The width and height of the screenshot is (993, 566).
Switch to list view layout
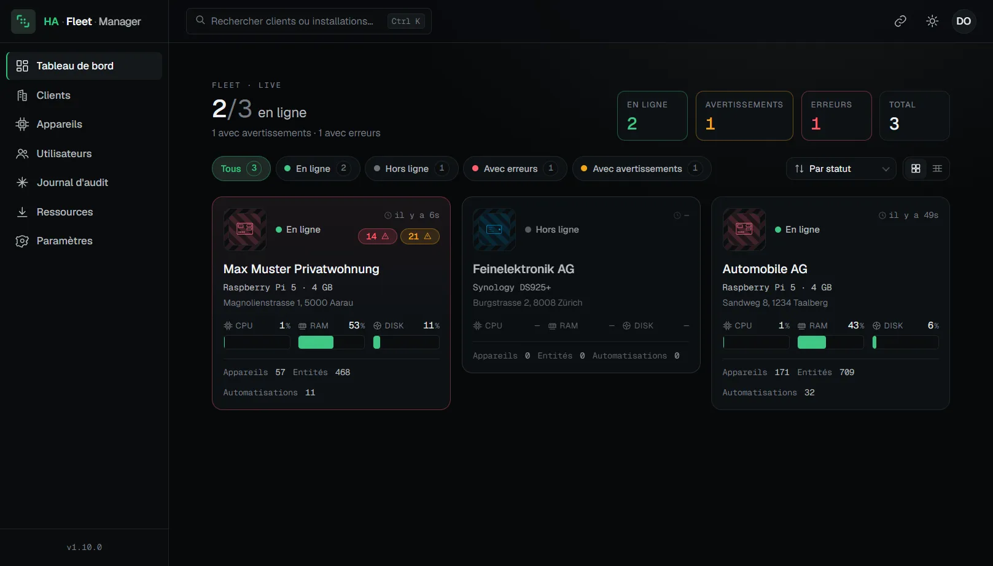pos(937,169)
